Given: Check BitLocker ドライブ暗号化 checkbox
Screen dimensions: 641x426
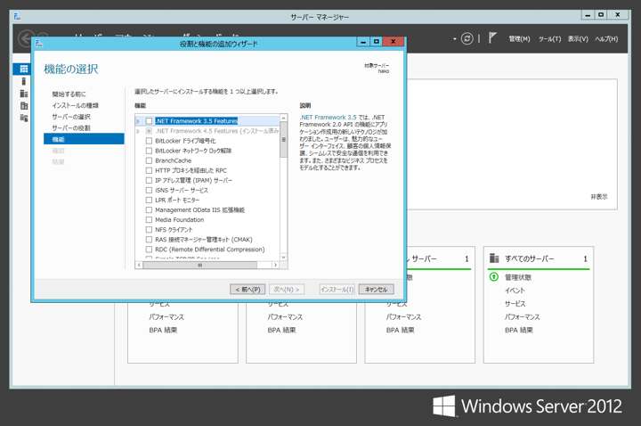Looking at the screenshot, I should pos(149,141).
